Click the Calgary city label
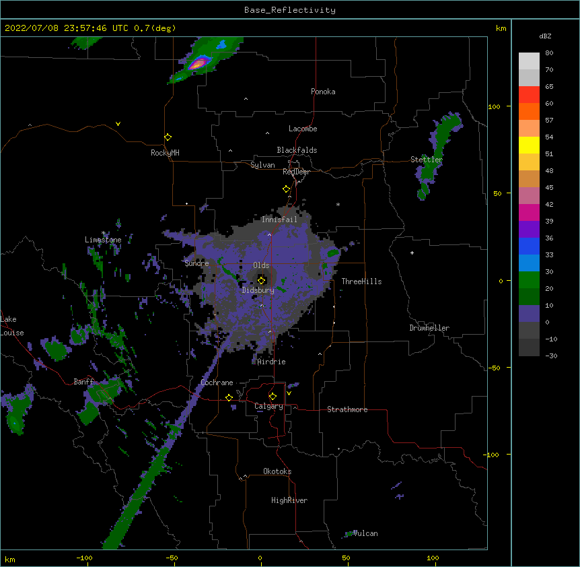The width and height of the screenshot is (580, 567). (x=268, y=406)
